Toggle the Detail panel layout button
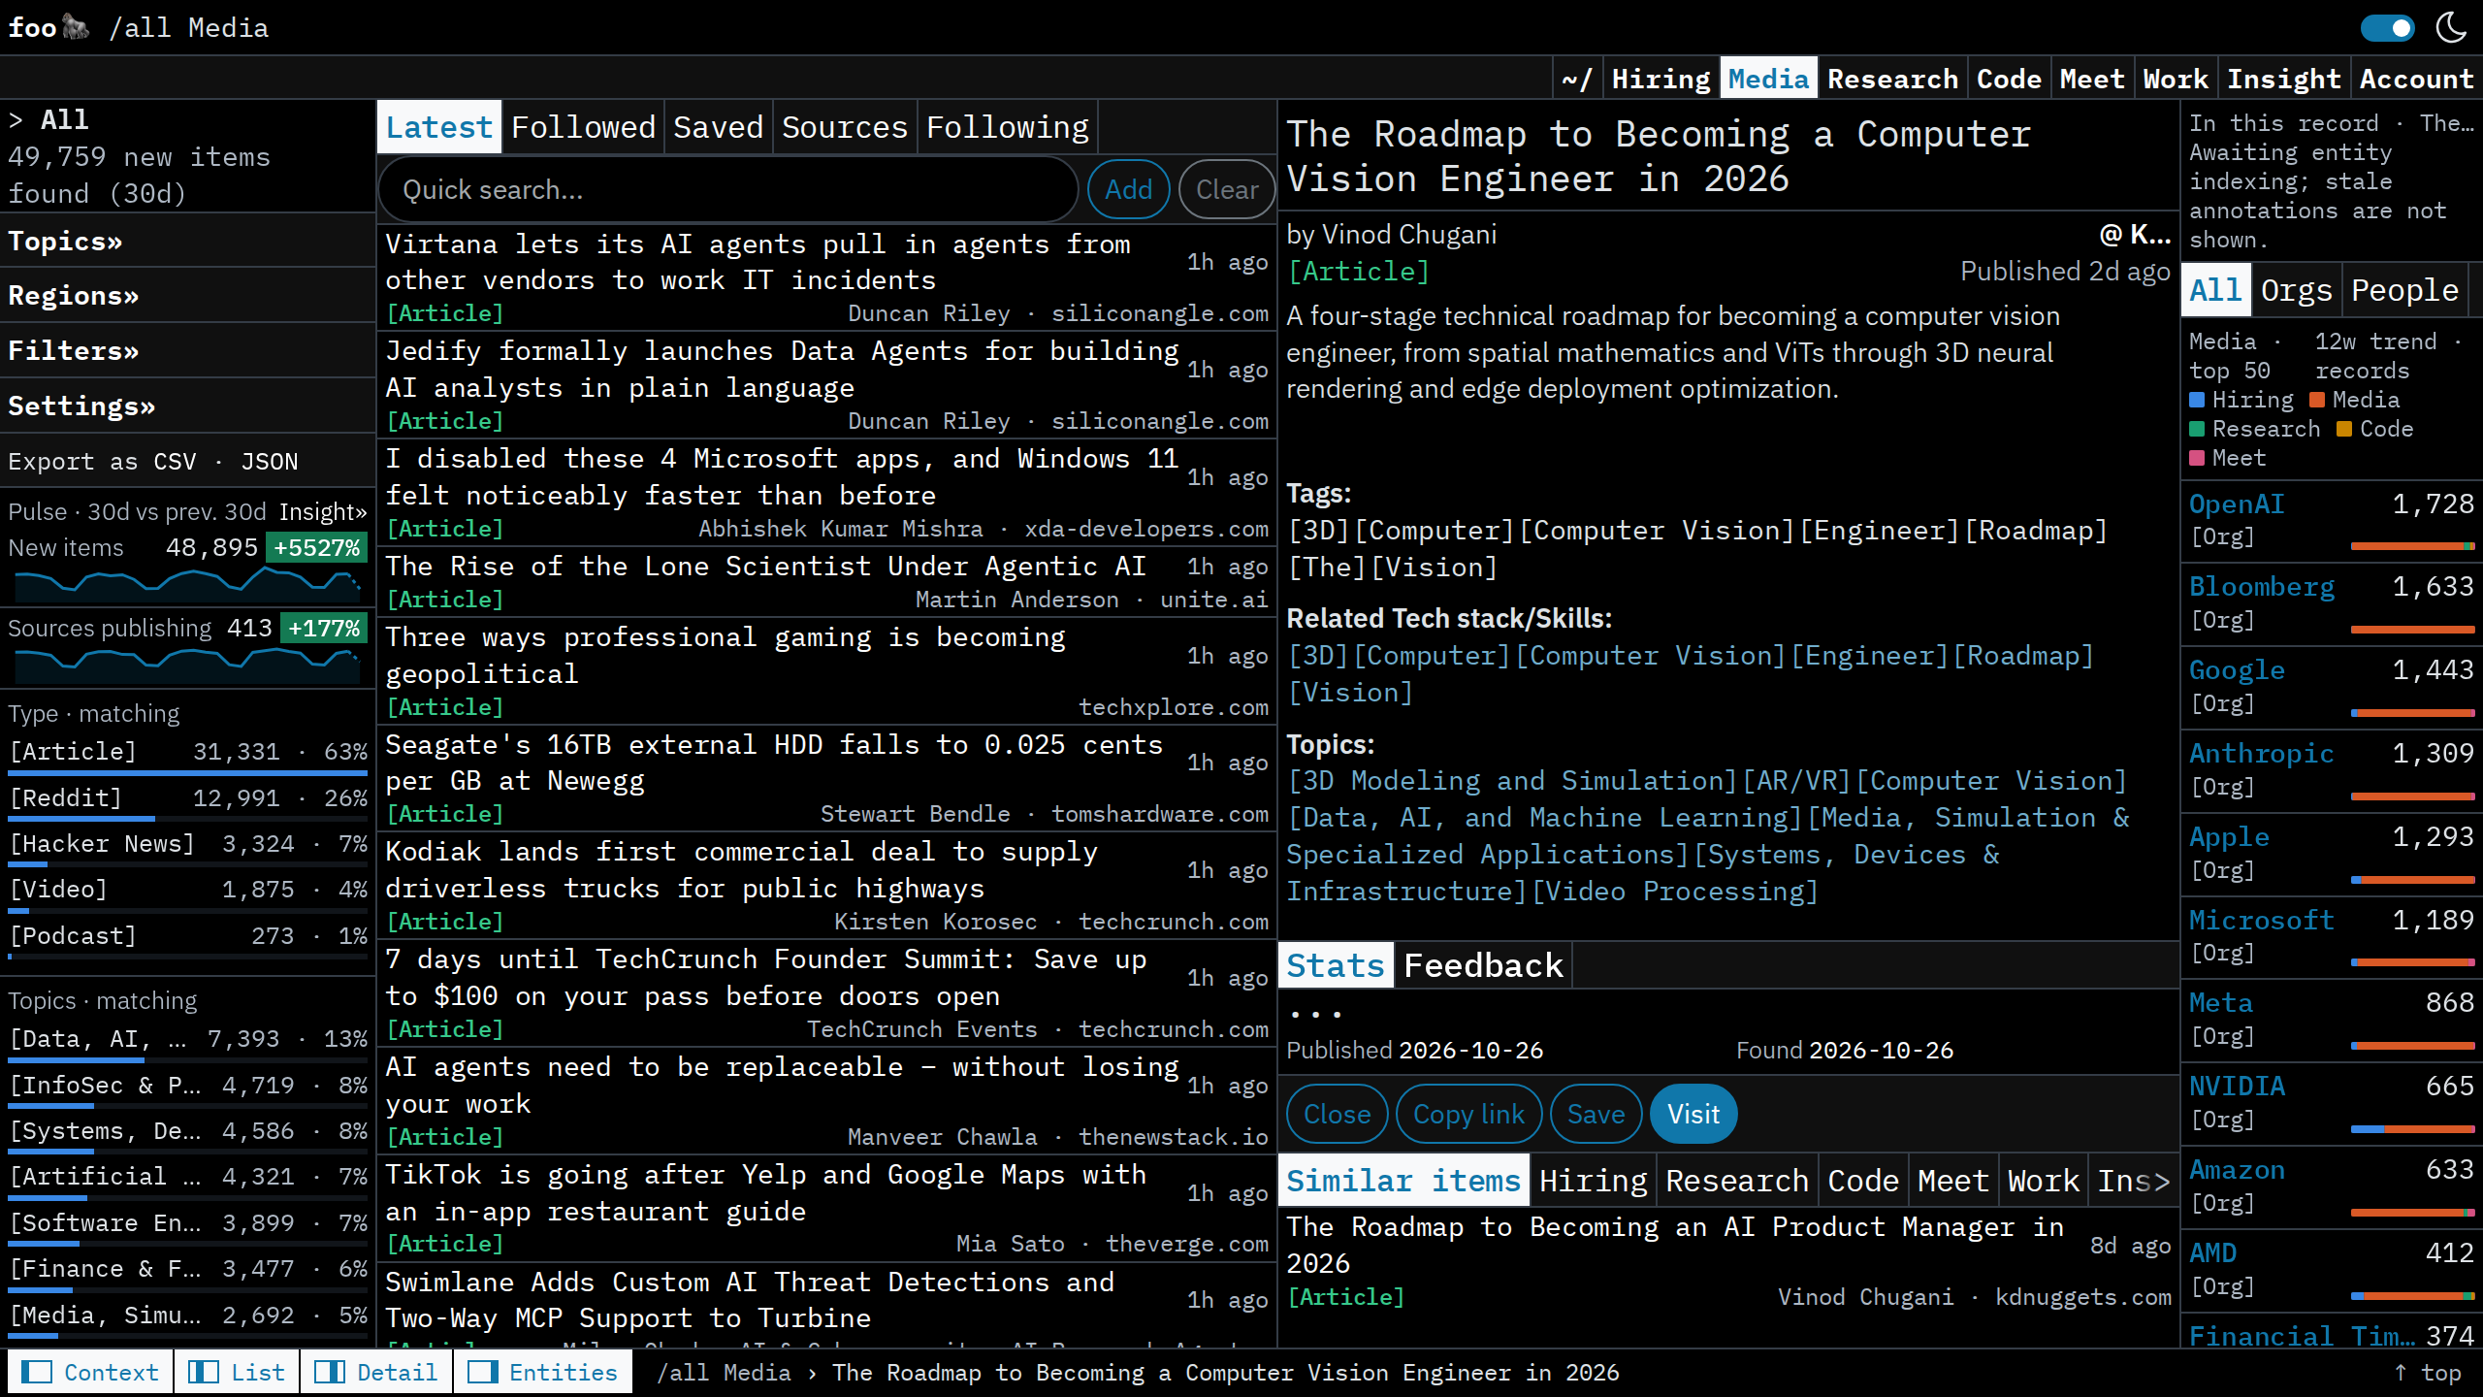The image size is (2483, 1397). click(376, 1372)
